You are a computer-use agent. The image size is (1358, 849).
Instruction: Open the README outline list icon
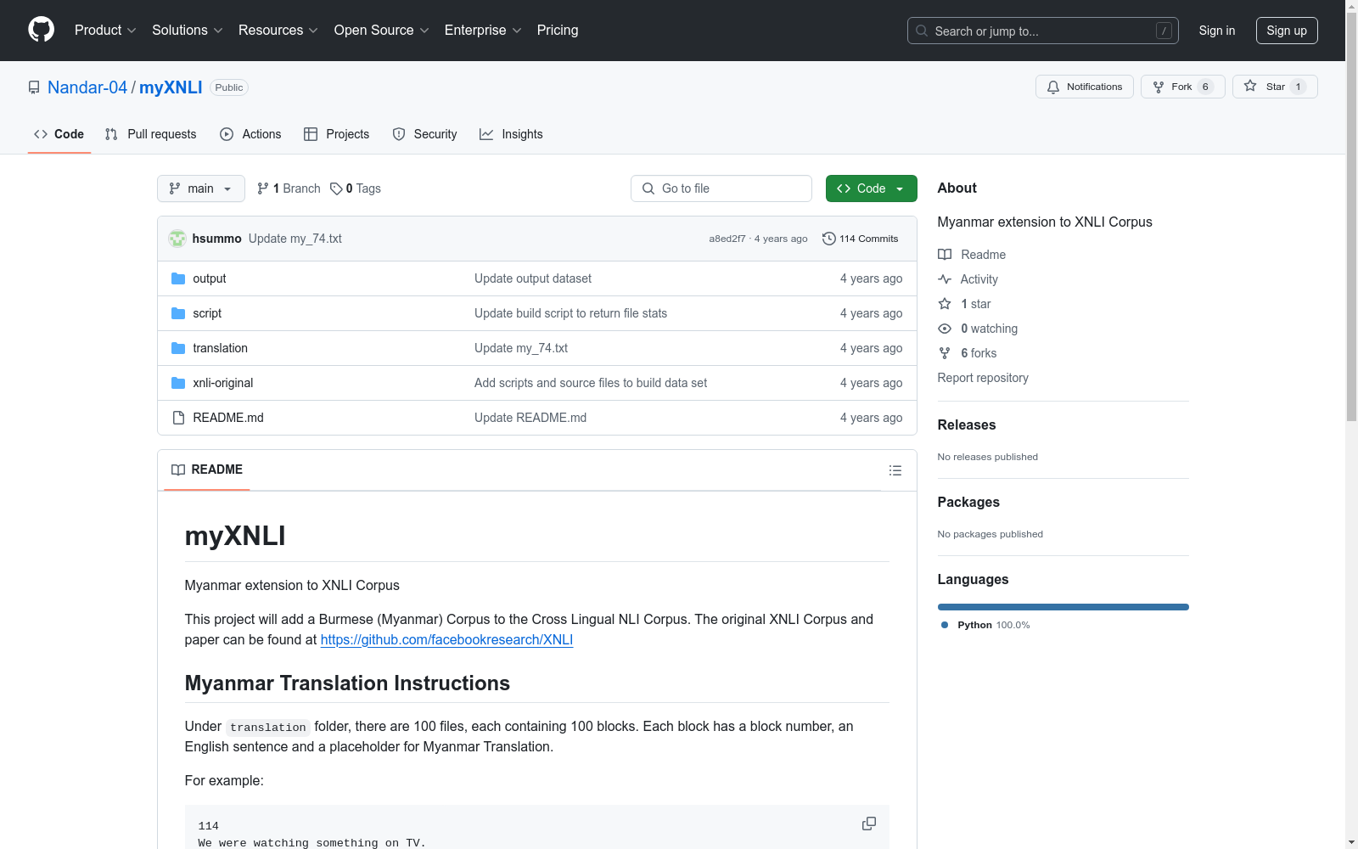click(895, 470)
